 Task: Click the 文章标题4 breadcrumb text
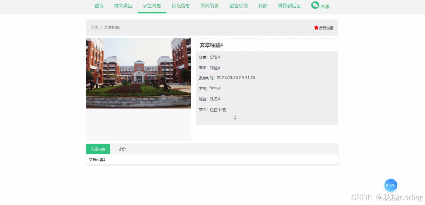pyautogui.click(x=112, y=28)
